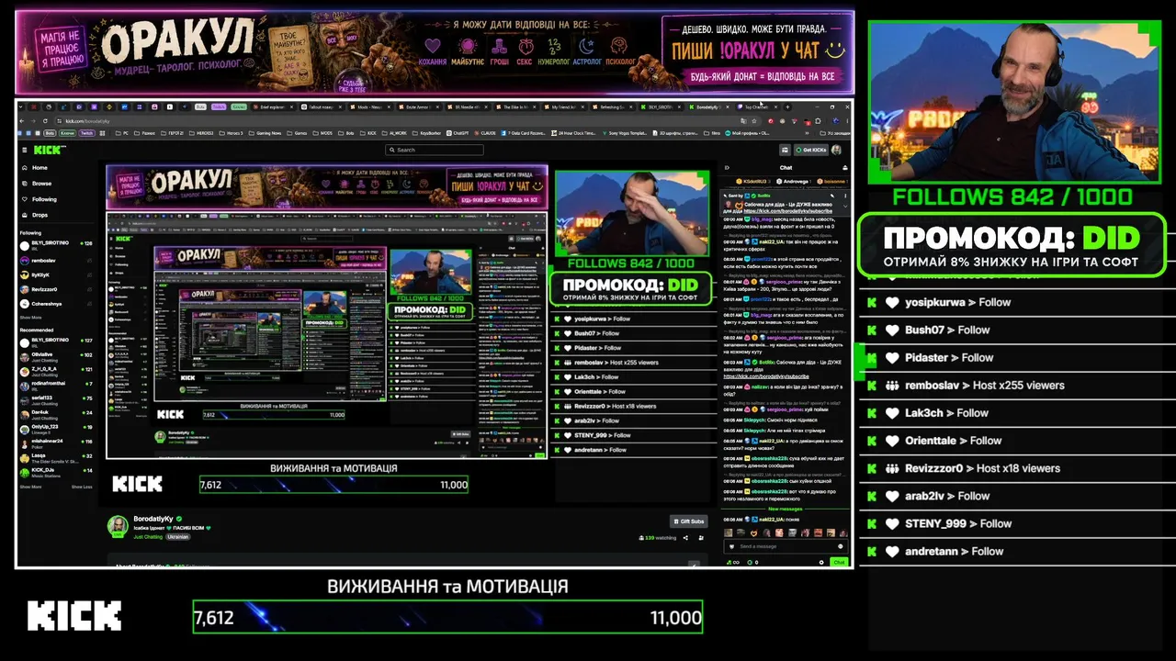The width and height of the screenshot is (1176, 661).
Task: Switch to the Brief explainer browser tab
Action: (276, 106)
